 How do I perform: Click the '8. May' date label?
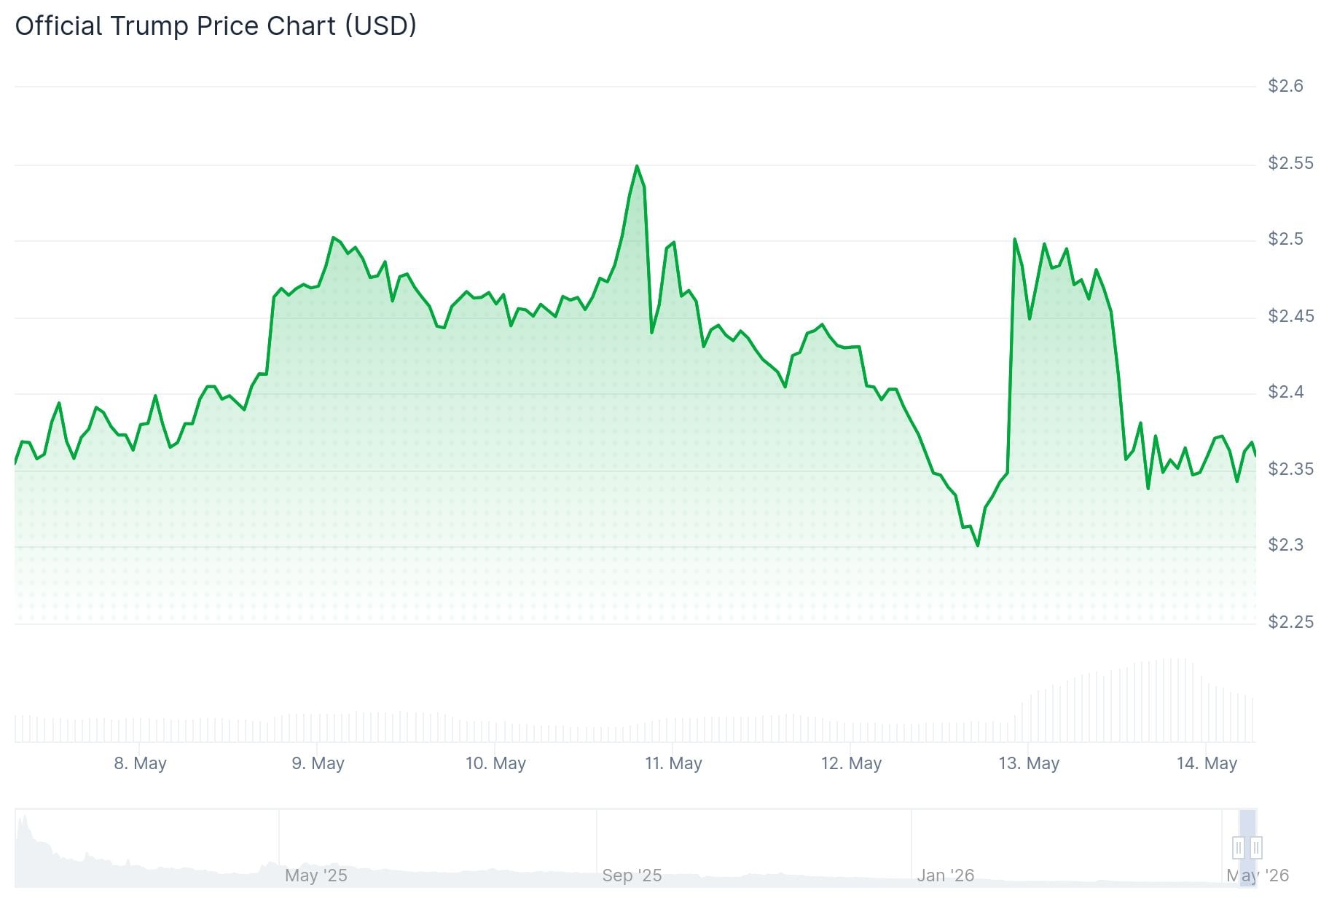(x=140, y=763)
